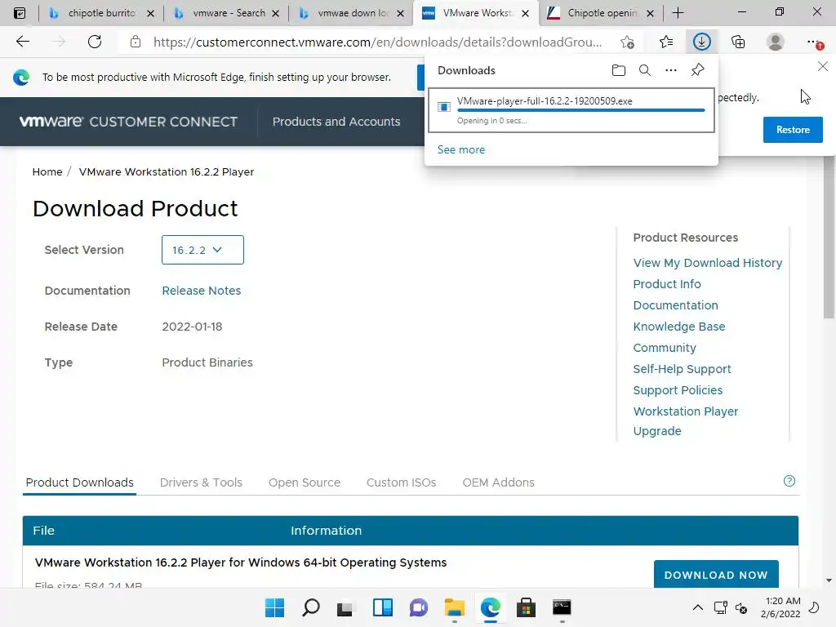
Task: Open the focus assist moon icon
Action: (x=814, y=607)
